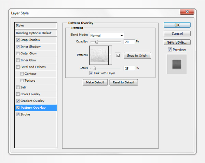This screenshot has width=205, height=163.
Task: Click the pattern texture thumbnail
Action: coord(99,55)
